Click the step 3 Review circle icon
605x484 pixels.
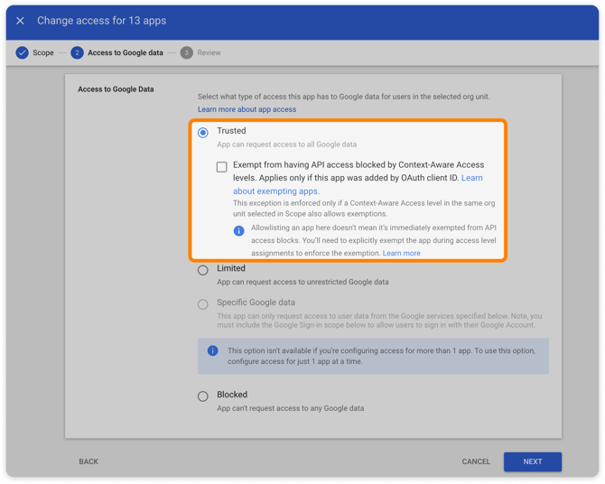coord(186,52)
